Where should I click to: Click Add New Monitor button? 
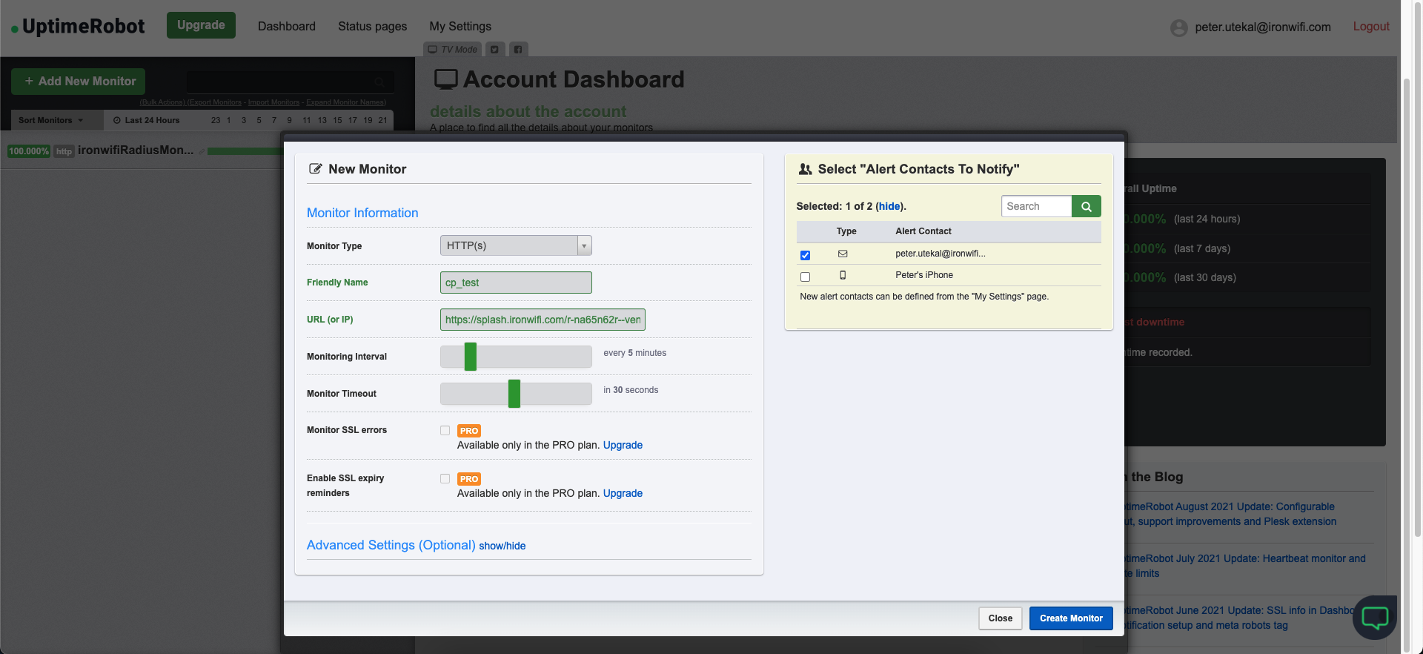[x=79, y=81]
